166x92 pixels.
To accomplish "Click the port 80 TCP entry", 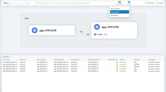I will click(x=114, y=34).
